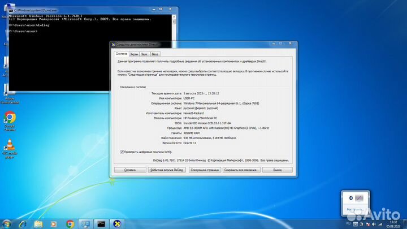Click the DirectX icon in dialog title bar
Viewport: 407px width, 229px height.
pyautogui.click(x=113, y=45)
